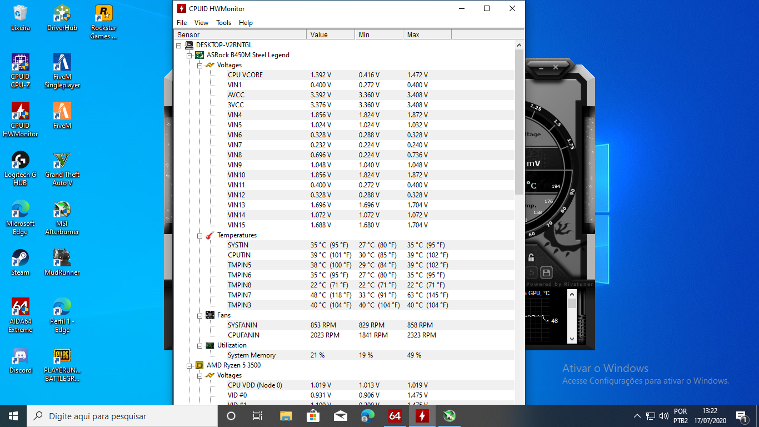Click the fan icon beside Fans

[x=210, y=315]
